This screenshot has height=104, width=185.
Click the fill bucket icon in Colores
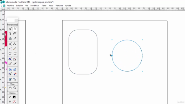coord(10,102)
